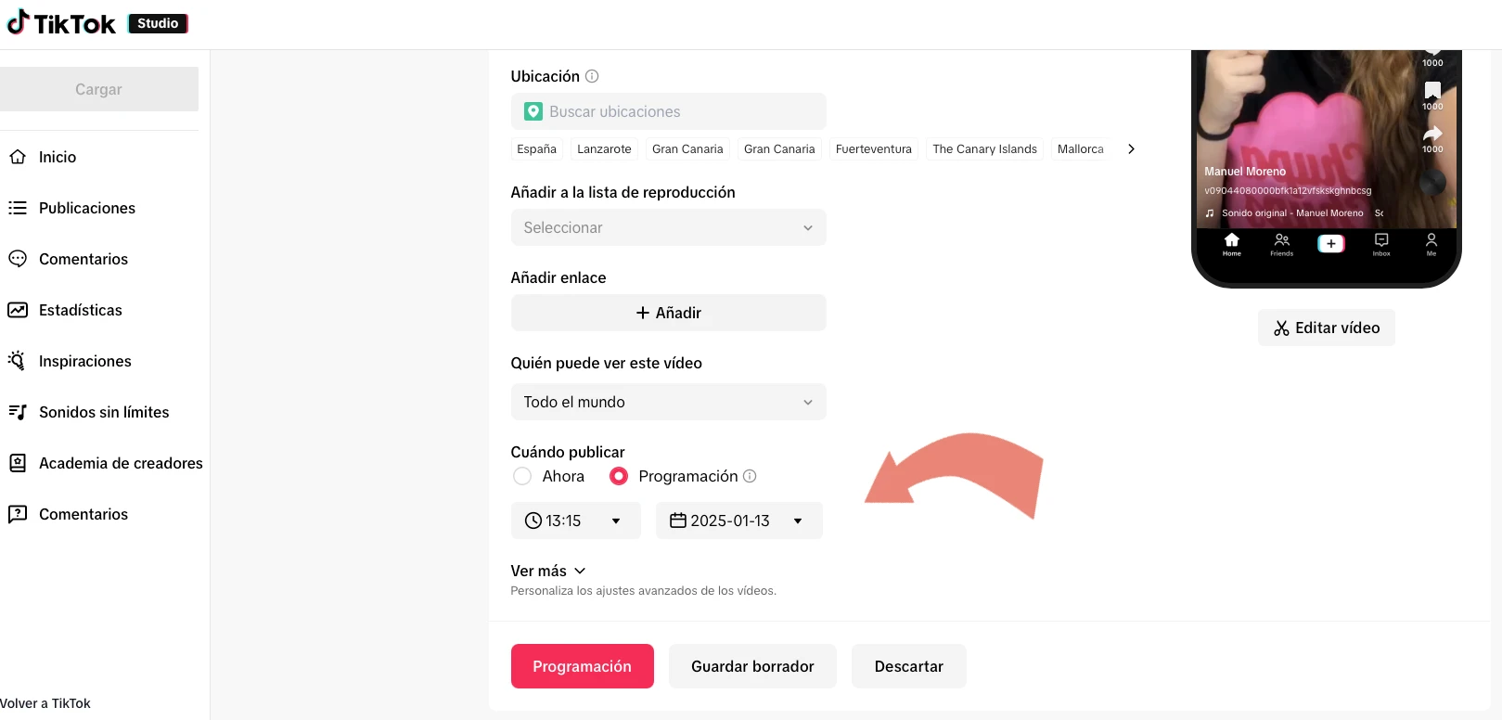Click the Inbox icon in phone preview
Screen dimensions: 1502x720
[x=1381, y=240]
